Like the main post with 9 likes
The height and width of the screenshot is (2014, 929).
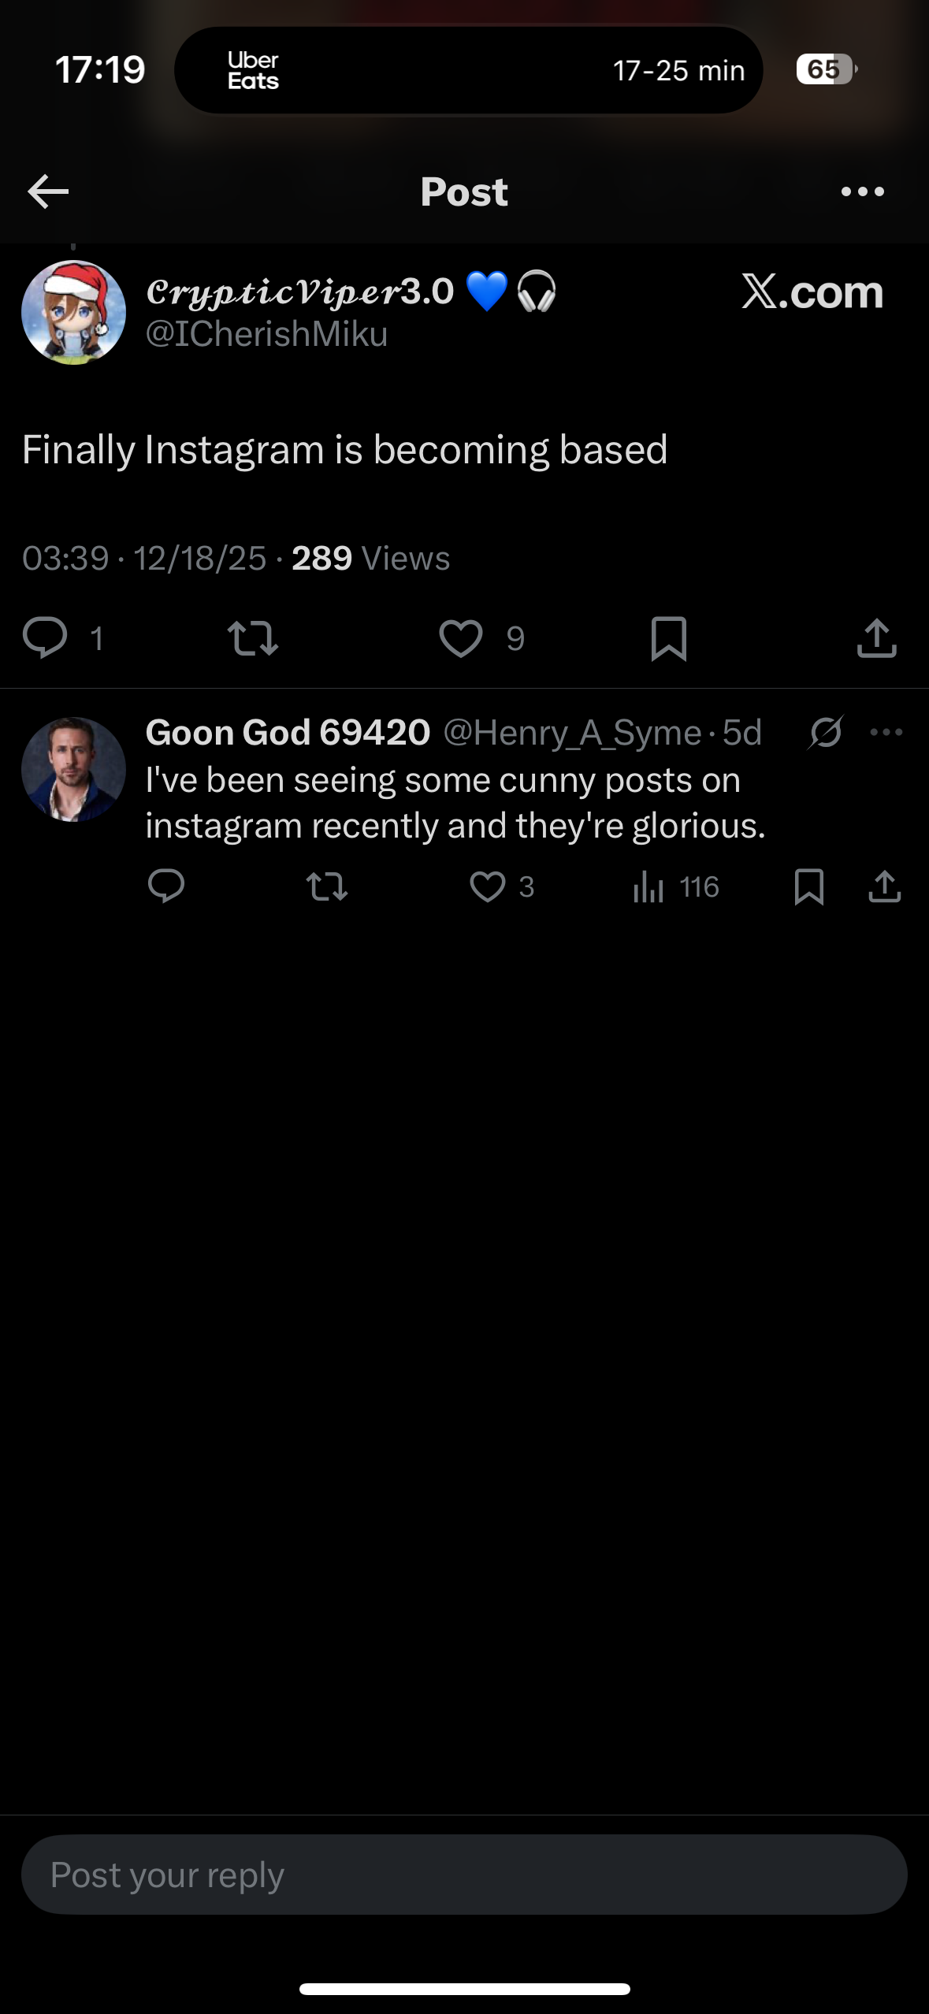click(x=461, y=638)
